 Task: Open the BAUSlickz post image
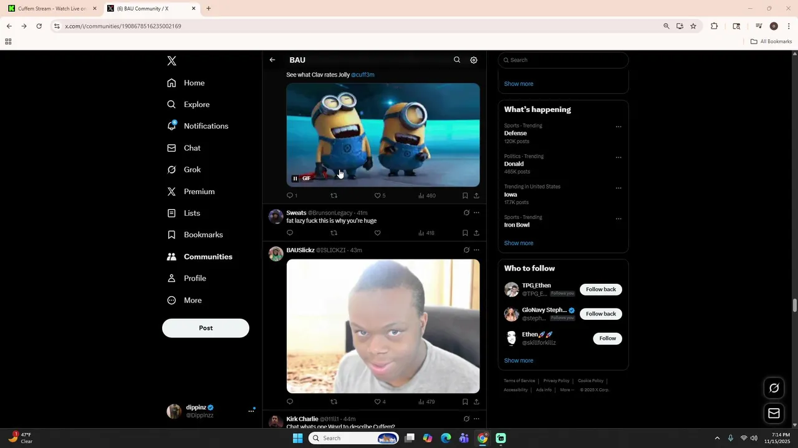[x=383, y=326]
